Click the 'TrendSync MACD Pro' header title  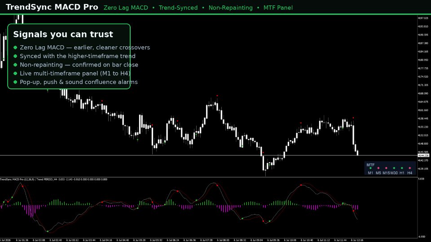click(52, 7)
